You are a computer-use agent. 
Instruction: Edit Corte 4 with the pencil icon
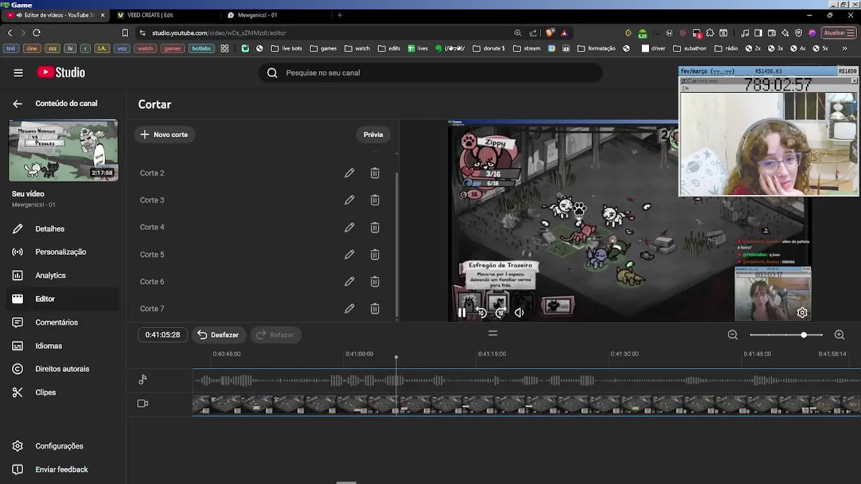(x=349, y=227)
